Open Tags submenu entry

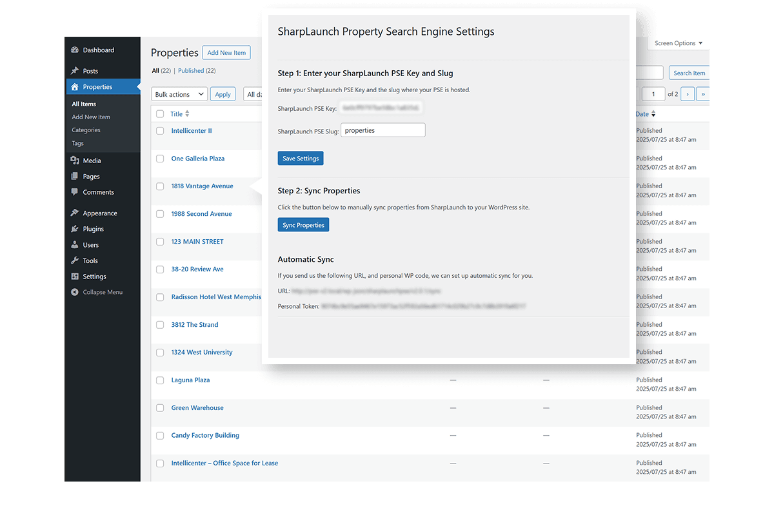[x=78, y=144]
